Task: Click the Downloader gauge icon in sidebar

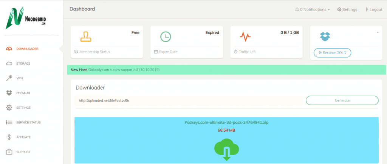Action: click(x=9, y=49)
